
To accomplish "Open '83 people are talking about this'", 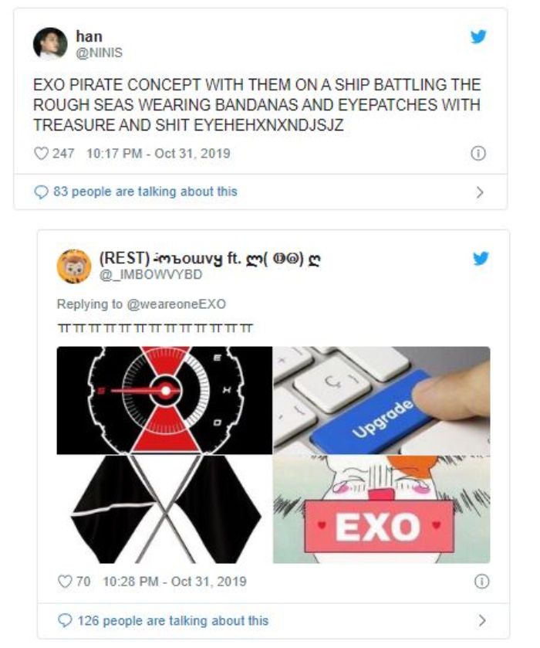I will click(145, 192).
